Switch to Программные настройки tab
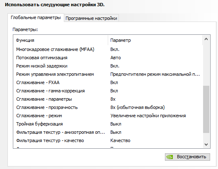218x169 pixels. (91, 18)
